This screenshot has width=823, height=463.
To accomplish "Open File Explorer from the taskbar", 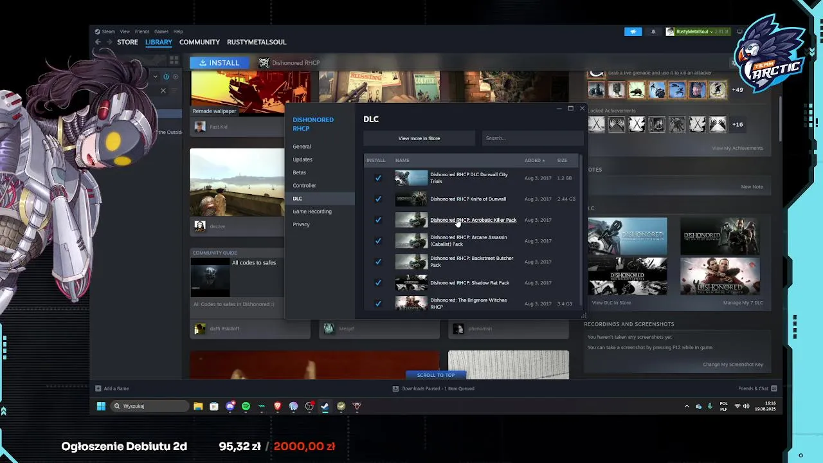I will coord(198,406).
